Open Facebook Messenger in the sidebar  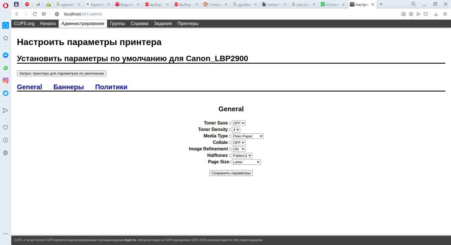pos(6,55)
